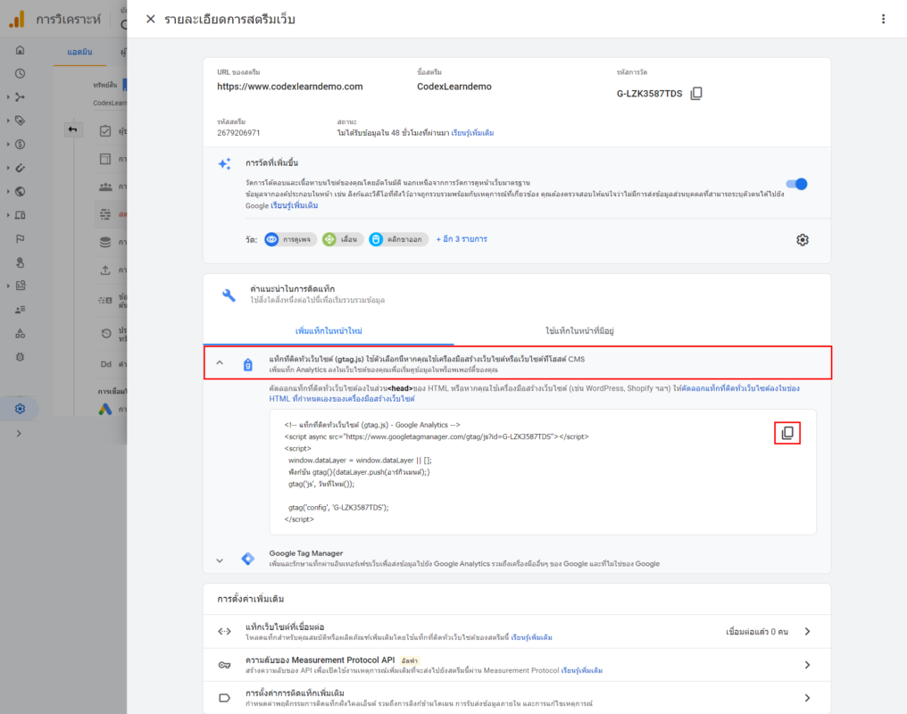Close the web stream details panel
This screenshot has height=714, width=907.
point(150,19)
